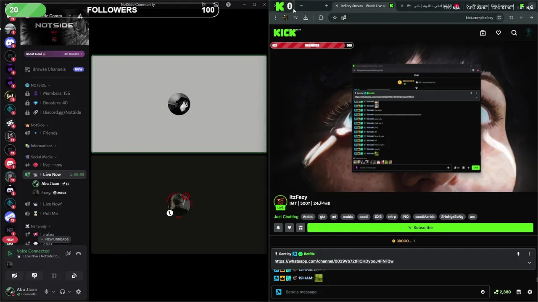
Task: Collapse the Ns family category
Action: pyautogui.click(x=38, y=226)
